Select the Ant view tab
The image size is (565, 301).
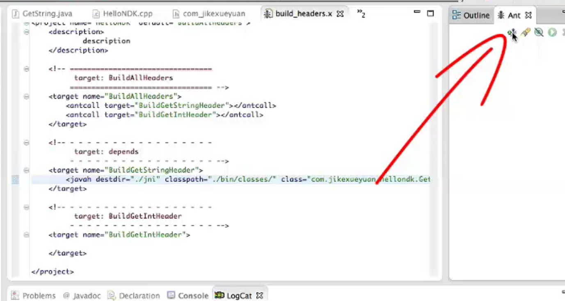pos(514,15)
